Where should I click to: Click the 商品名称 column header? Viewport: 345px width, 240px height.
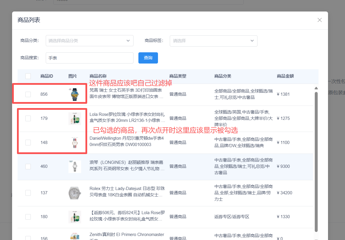point(98,76)
